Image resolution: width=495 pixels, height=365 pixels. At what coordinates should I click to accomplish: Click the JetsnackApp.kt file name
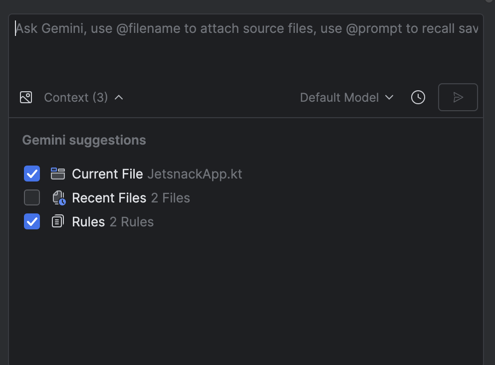tap(195, 174)
